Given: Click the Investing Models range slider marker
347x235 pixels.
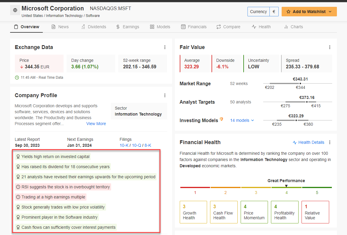Looking at the screenshot, I should click(296, 120).
